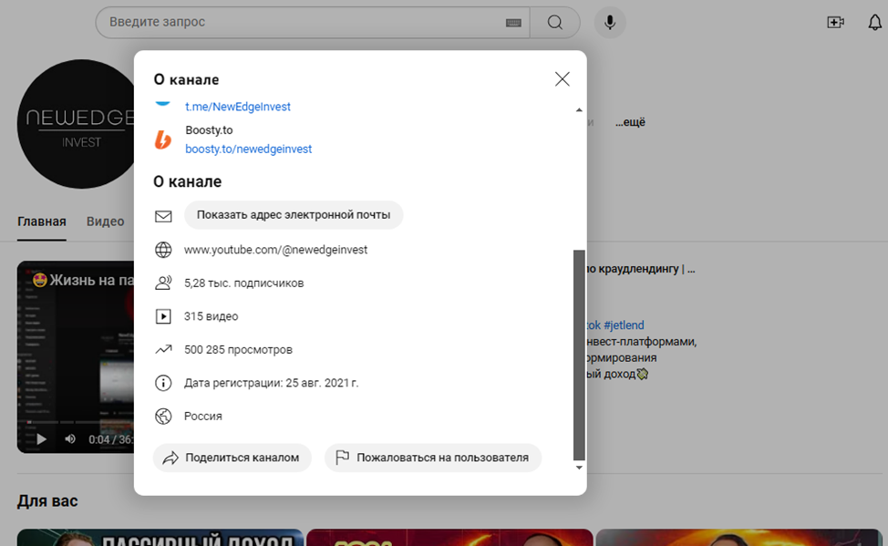This screenshot has width=888, height=546.
Task: Start voice search with the microphone
Action: (x=610, y=22)
